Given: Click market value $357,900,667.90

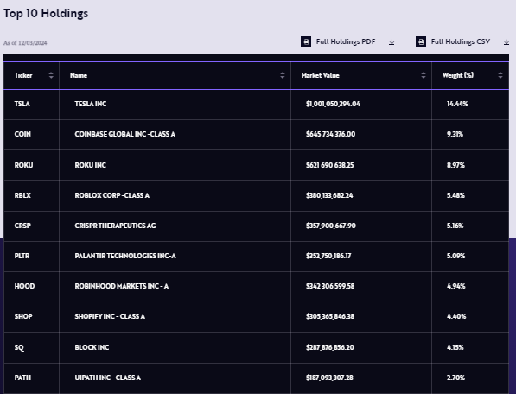Looking at the screenshot, I should point(331,226).
